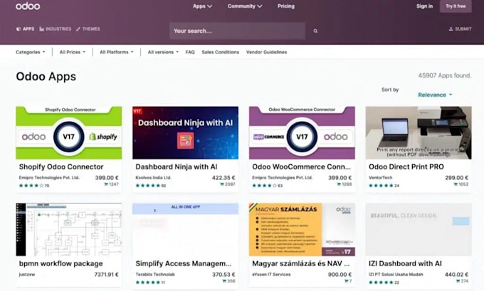The image size is (484, 291).
Task: Open the Shopify Odoo Connector thumbnail
Action: pos(69,133)
